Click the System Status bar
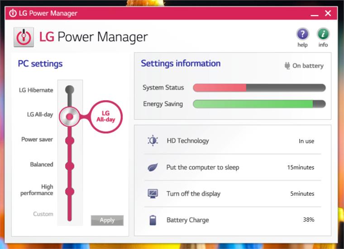The image size is (344, 249). (x=259, y=88)
